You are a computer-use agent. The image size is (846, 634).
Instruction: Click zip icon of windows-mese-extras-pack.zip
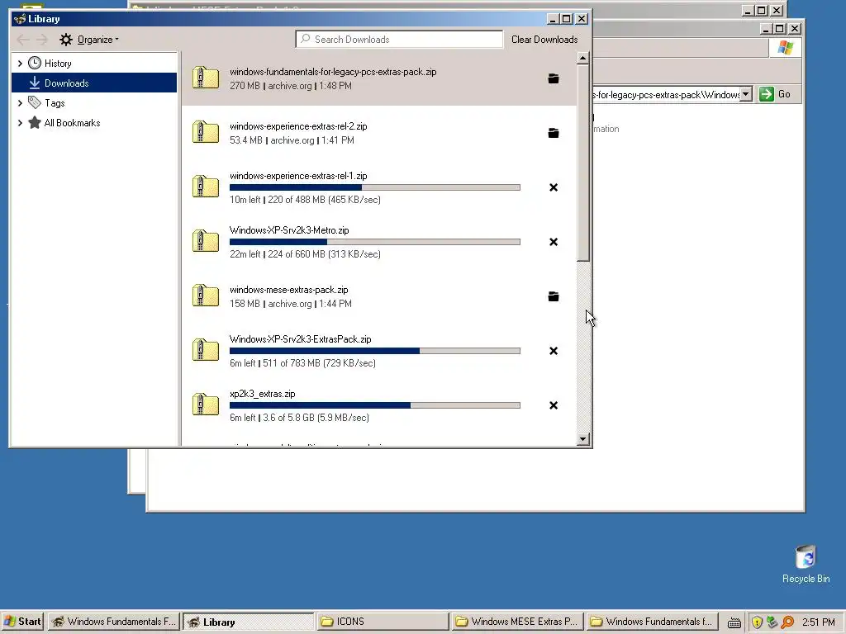(206, 296)
